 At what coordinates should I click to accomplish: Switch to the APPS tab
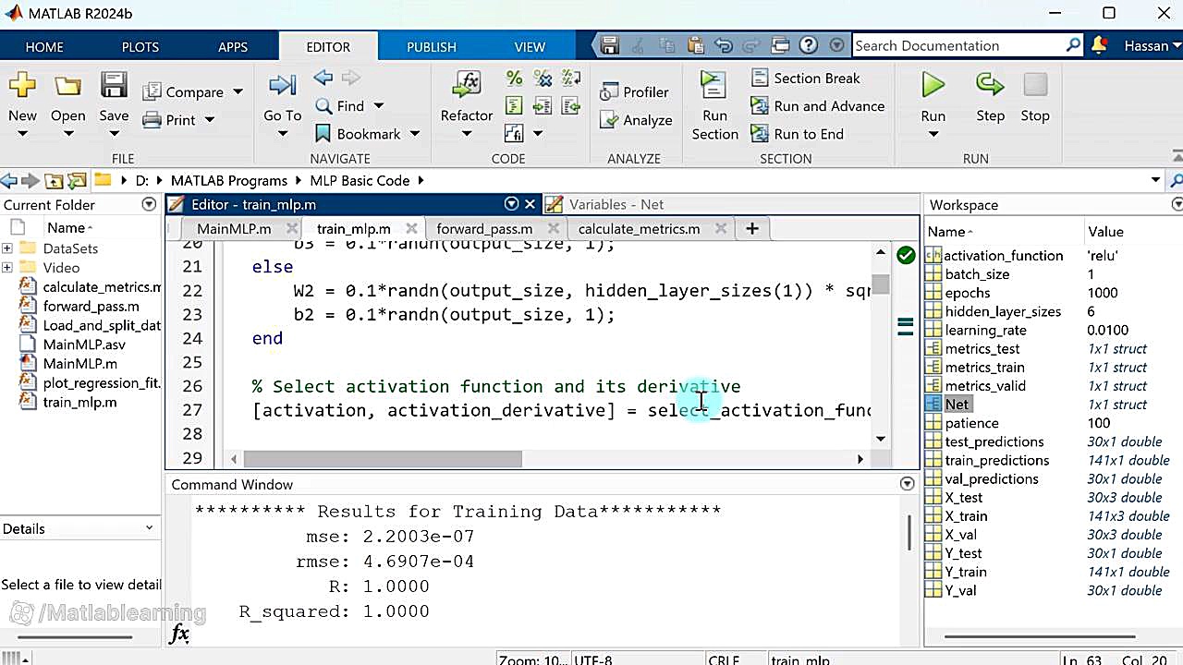pos(233,47)
